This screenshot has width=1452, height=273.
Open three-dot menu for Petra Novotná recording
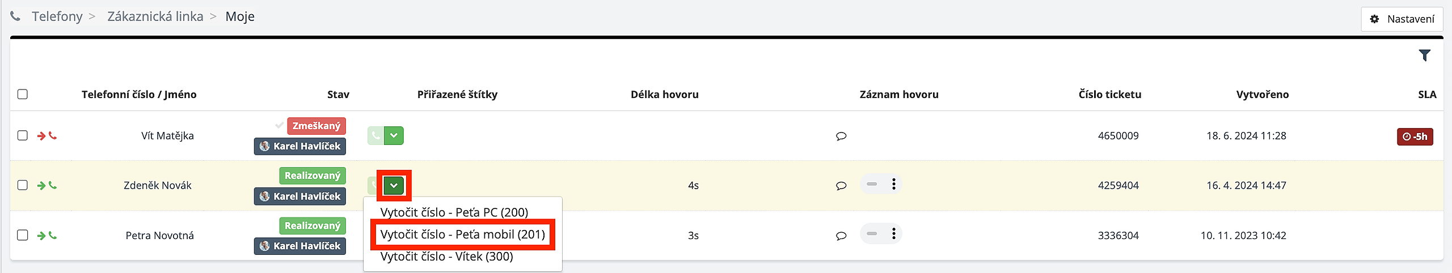tap(893, 234)
